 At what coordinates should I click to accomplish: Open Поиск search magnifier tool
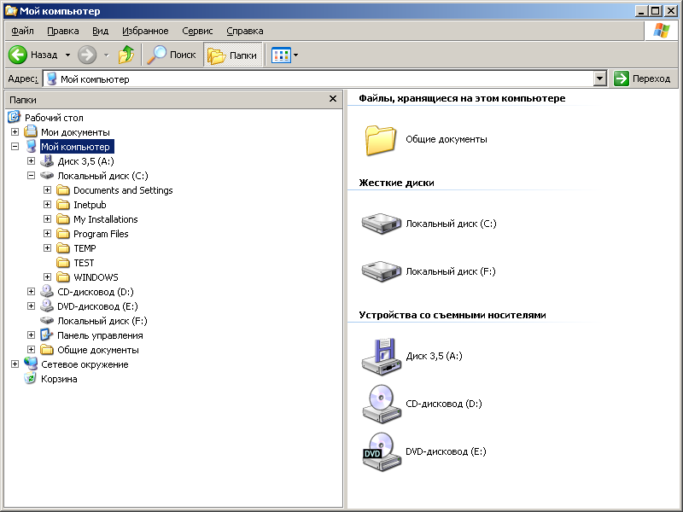coord(172,55)
